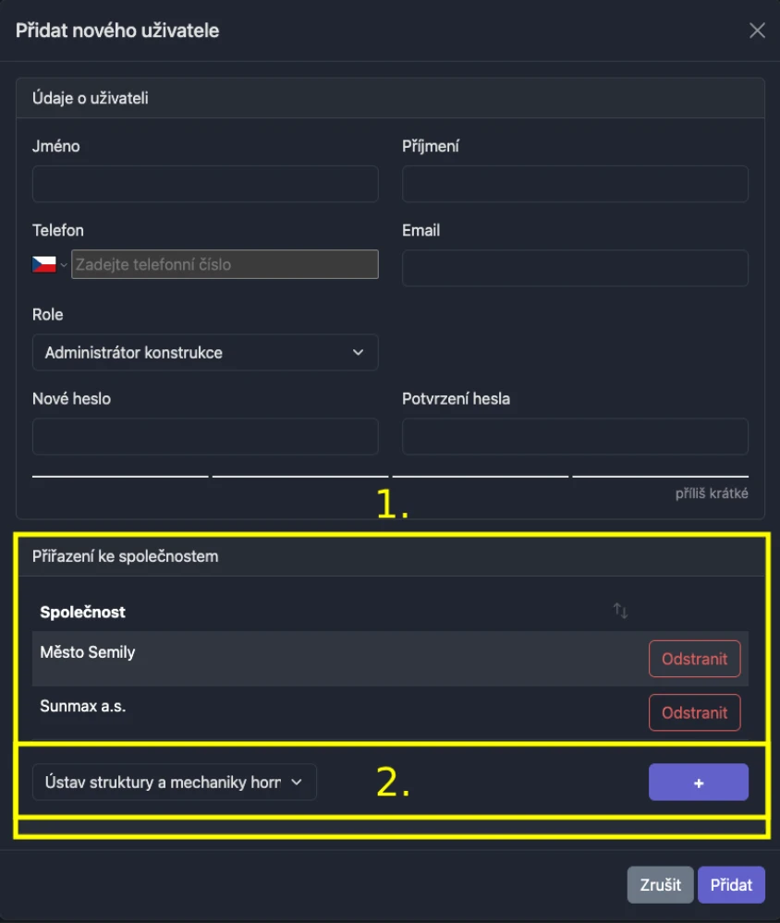Open the Role dropdown showing Administrátor konstrukce
780x923 pixels.
[x=205, y=352]
